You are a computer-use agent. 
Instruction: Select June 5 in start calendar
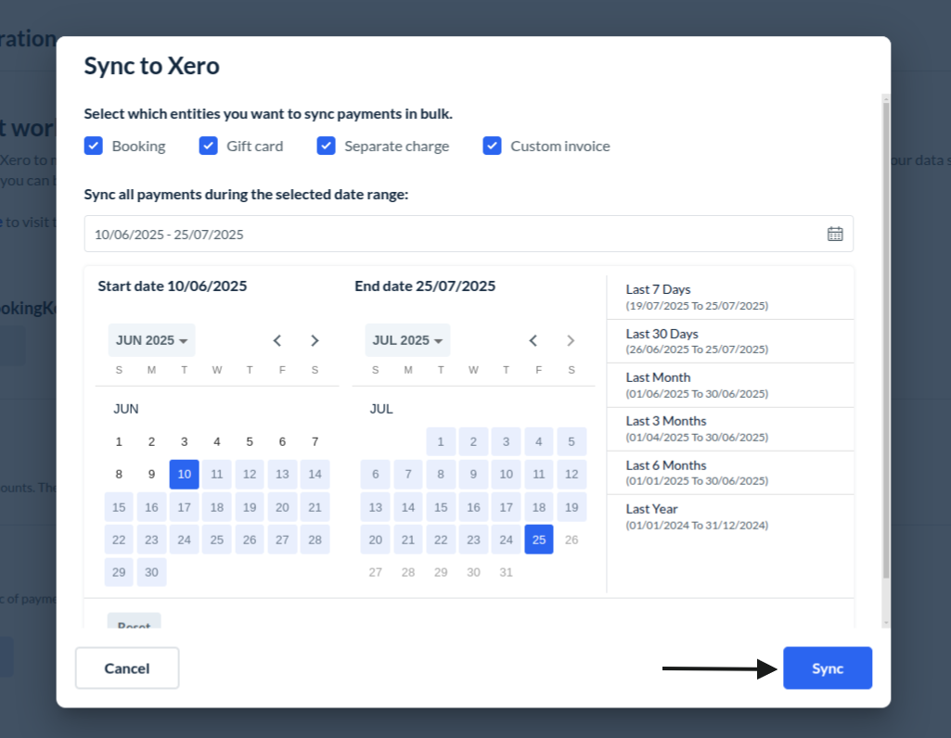[x=250, y=441]
